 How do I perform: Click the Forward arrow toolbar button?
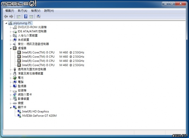(11, 16)
